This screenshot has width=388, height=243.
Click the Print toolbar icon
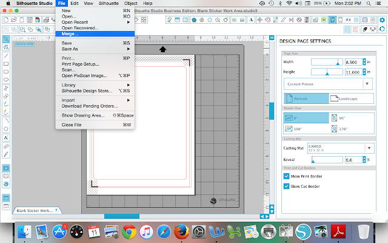(x=46, y=19)
